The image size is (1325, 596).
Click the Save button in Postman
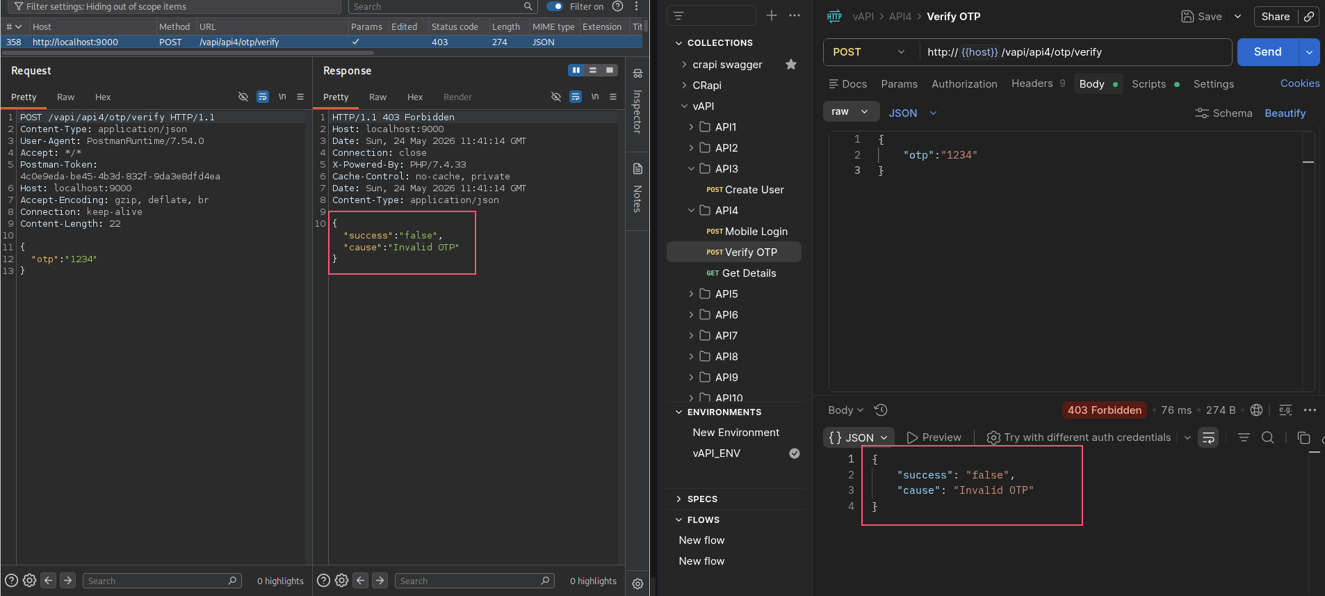[1201, 17]
